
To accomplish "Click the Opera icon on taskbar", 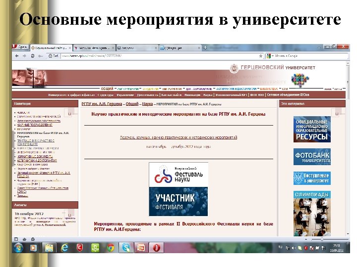I will point(156,248).
